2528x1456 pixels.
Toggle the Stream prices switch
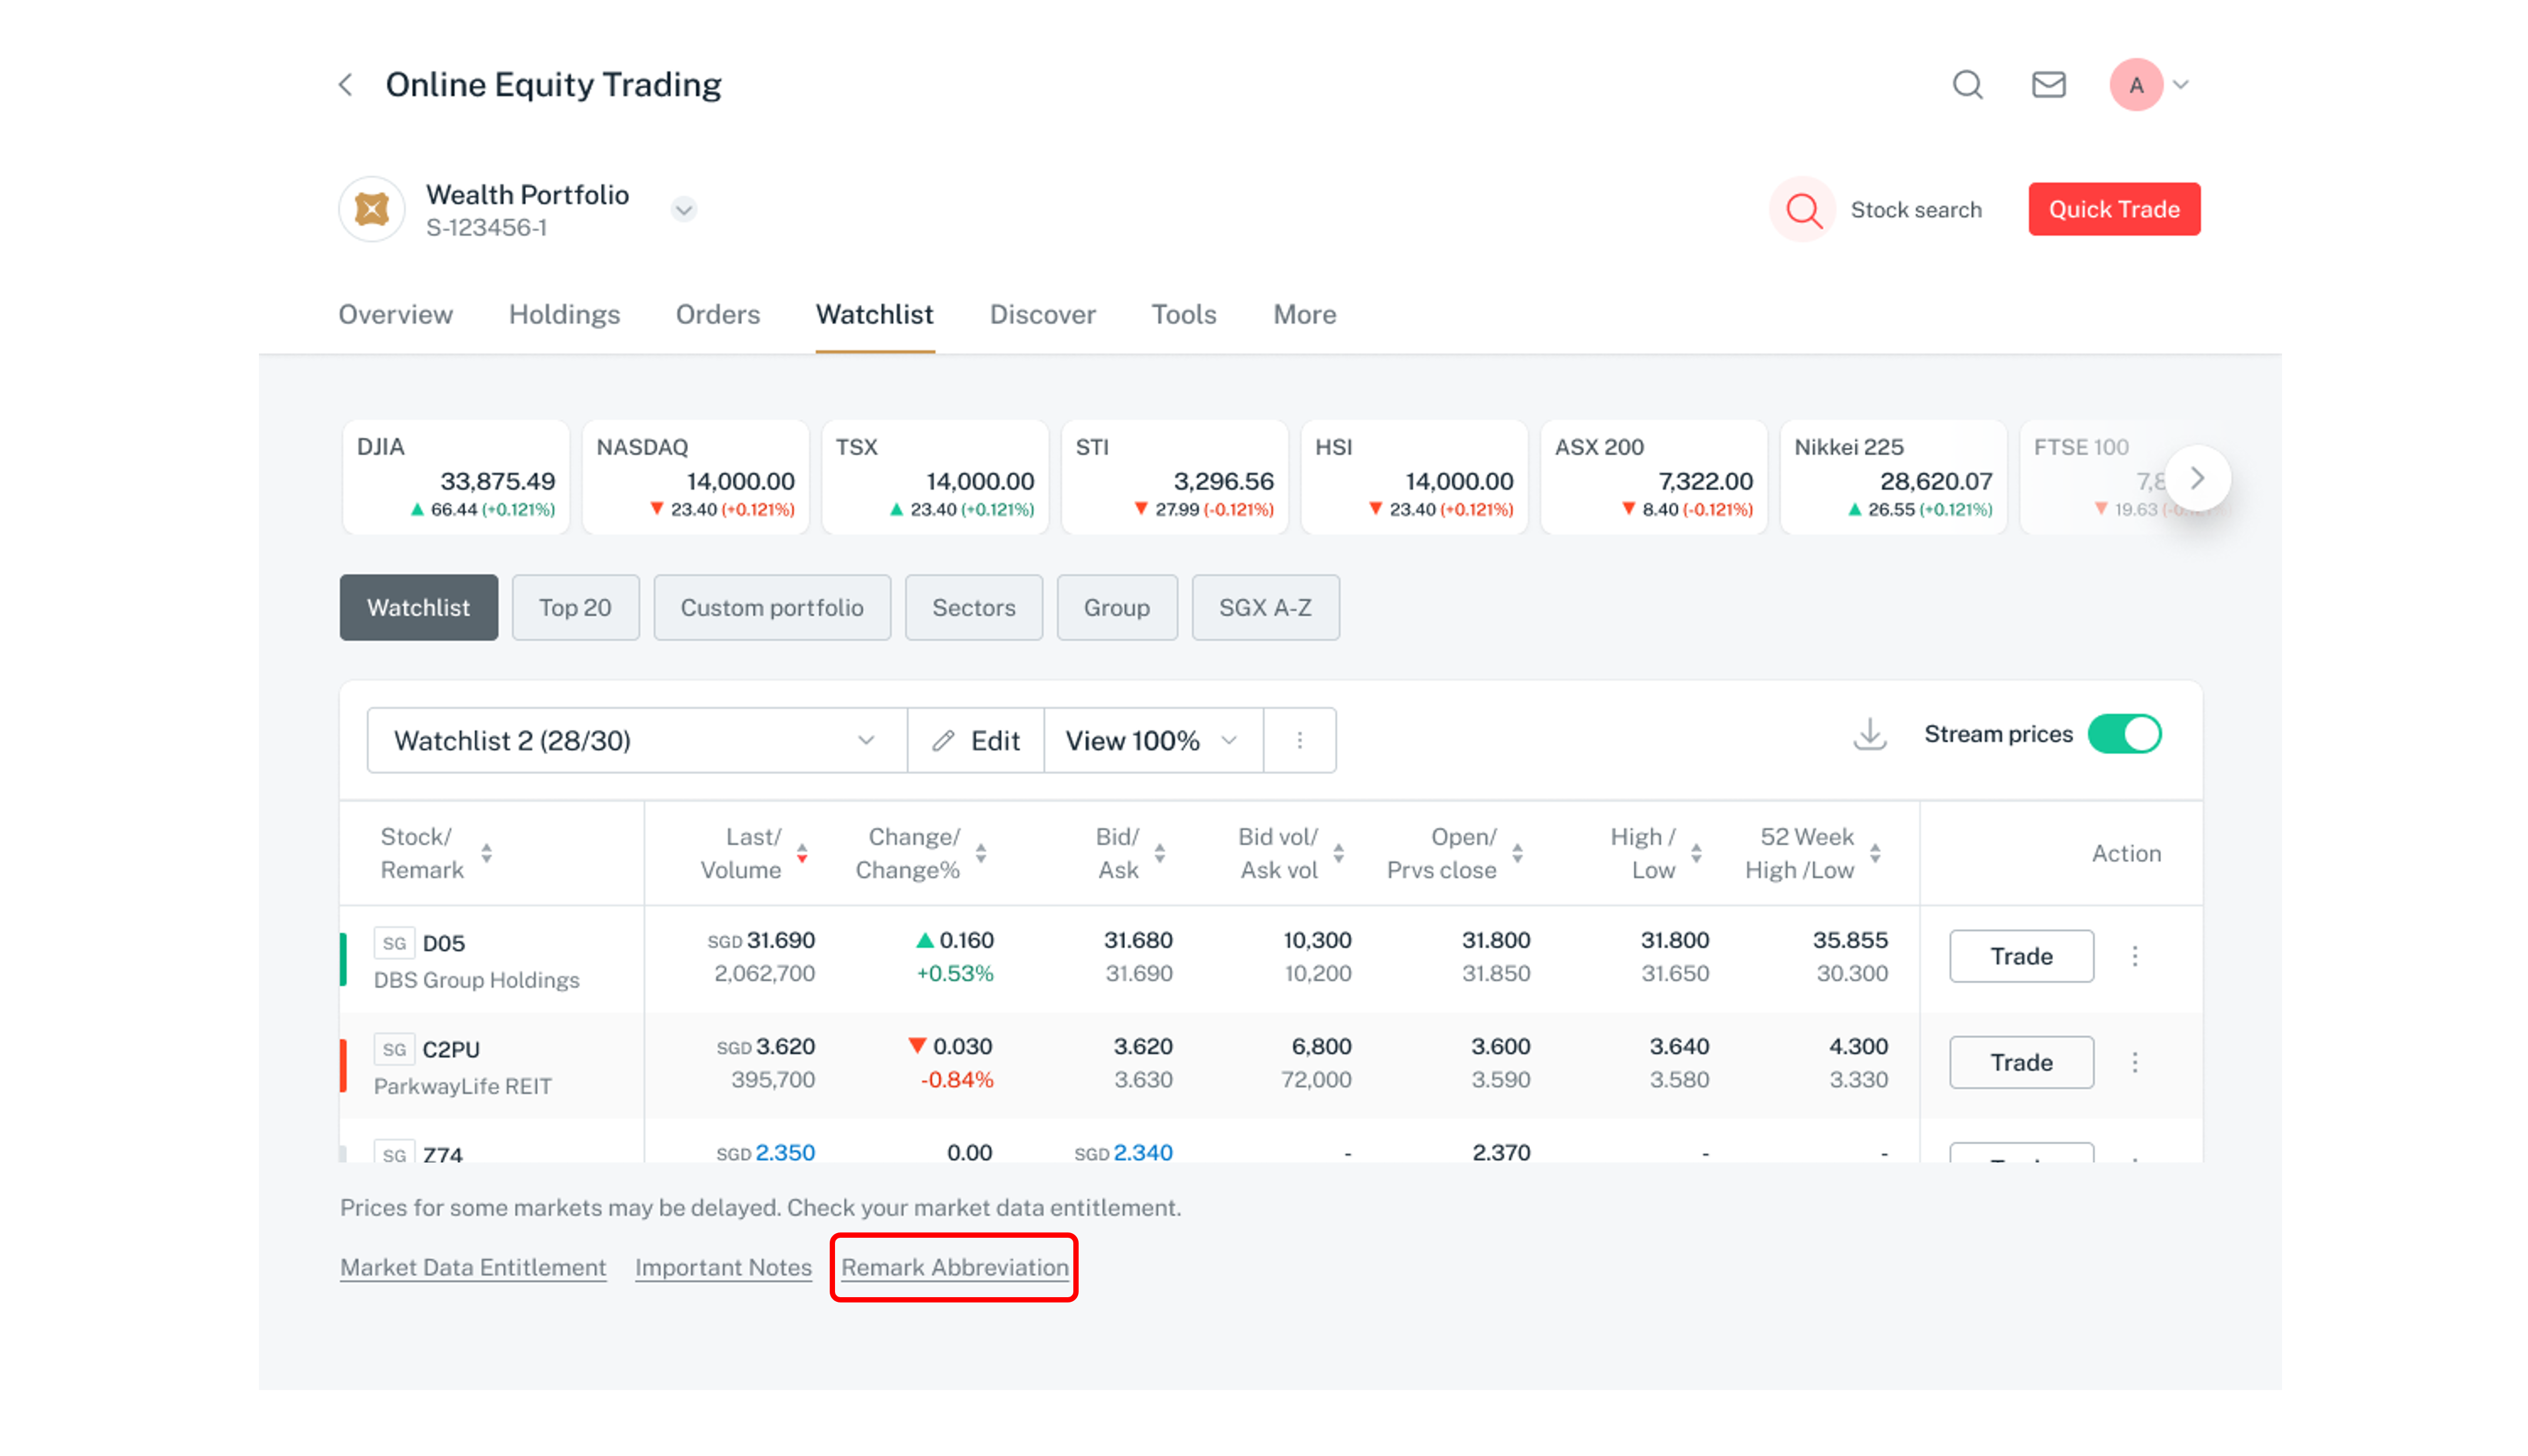tap(2124, 734)
